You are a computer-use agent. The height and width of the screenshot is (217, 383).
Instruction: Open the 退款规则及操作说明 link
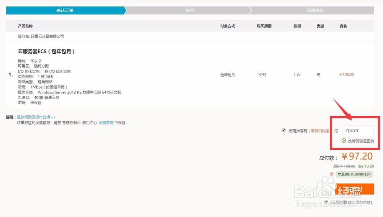(x=36, y=117)
